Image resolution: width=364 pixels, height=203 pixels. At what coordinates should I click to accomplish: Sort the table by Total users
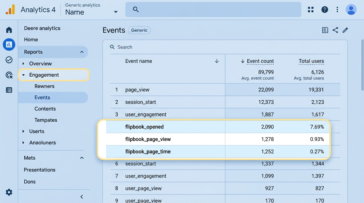[311, 61]
